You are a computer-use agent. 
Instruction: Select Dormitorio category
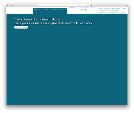(x=115, y=8)
